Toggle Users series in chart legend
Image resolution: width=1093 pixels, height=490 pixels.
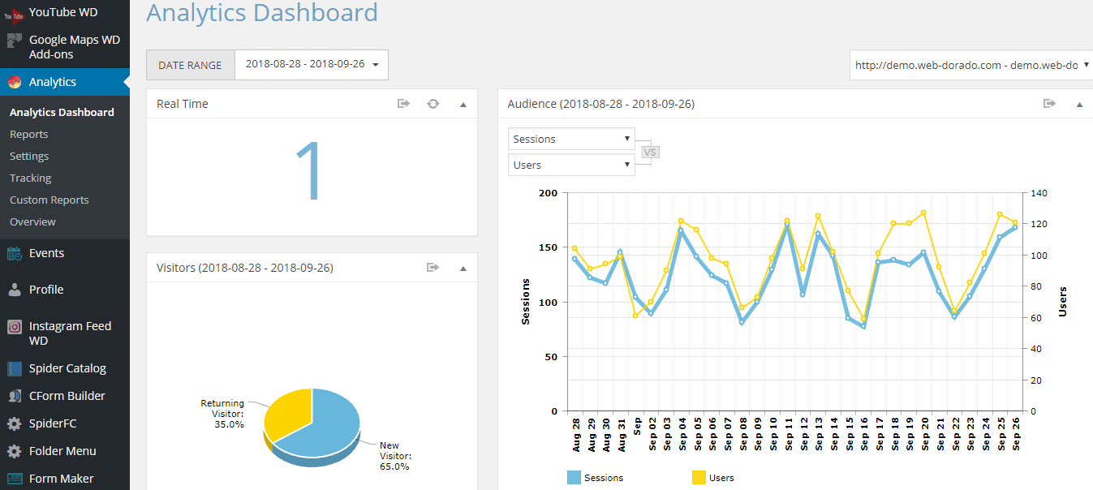tap(699, 478)
